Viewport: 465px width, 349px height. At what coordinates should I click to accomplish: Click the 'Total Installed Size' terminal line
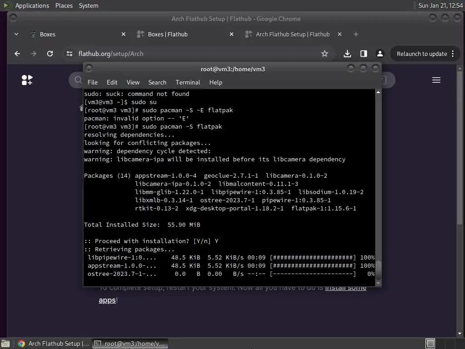142,224
